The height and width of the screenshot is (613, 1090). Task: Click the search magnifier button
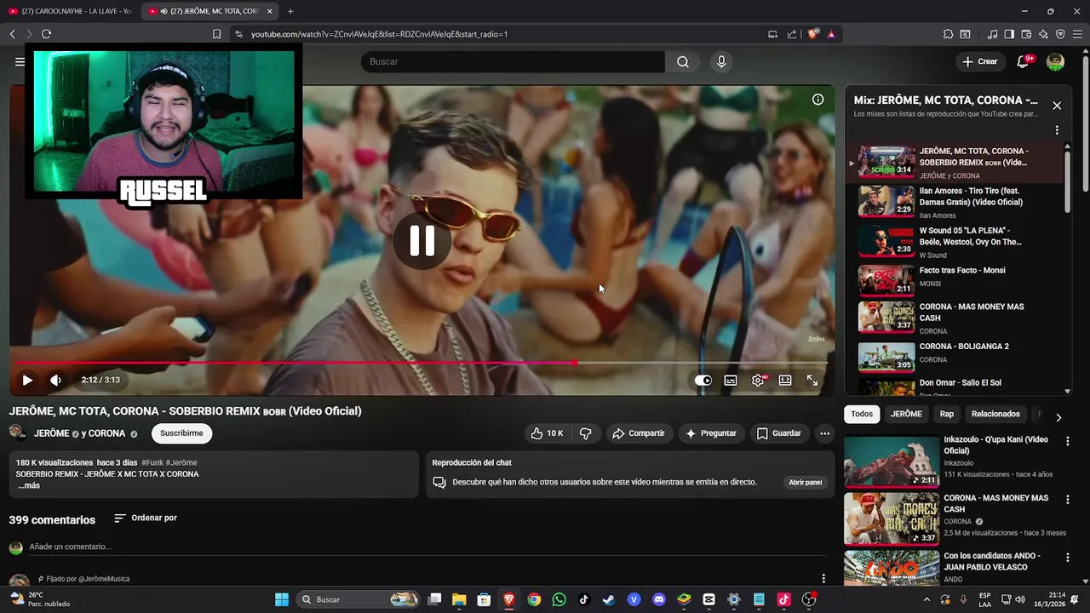(x=683, y=61)
